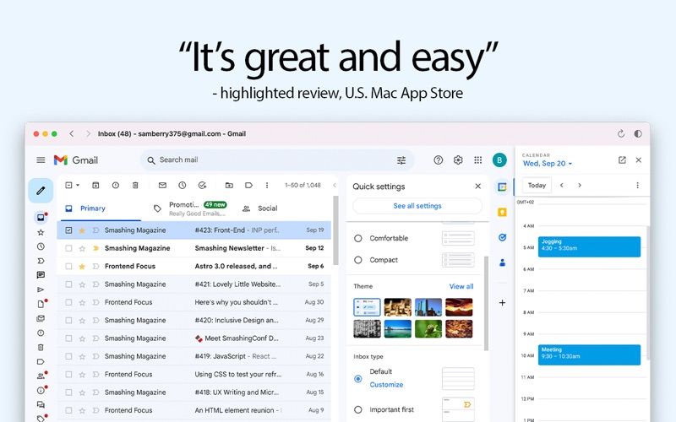Click Get add-ons plus icon
The height and width of the screenshot is (422, 676).
[x=502, y=303]
